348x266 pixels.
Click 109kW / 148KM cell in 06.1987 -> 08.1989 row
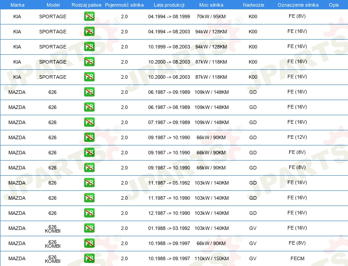click(x=211, y=107)
